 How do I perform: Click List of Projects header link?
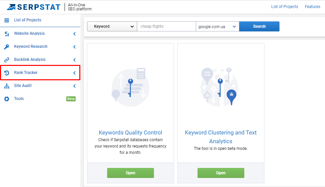(x=285, y=7)
